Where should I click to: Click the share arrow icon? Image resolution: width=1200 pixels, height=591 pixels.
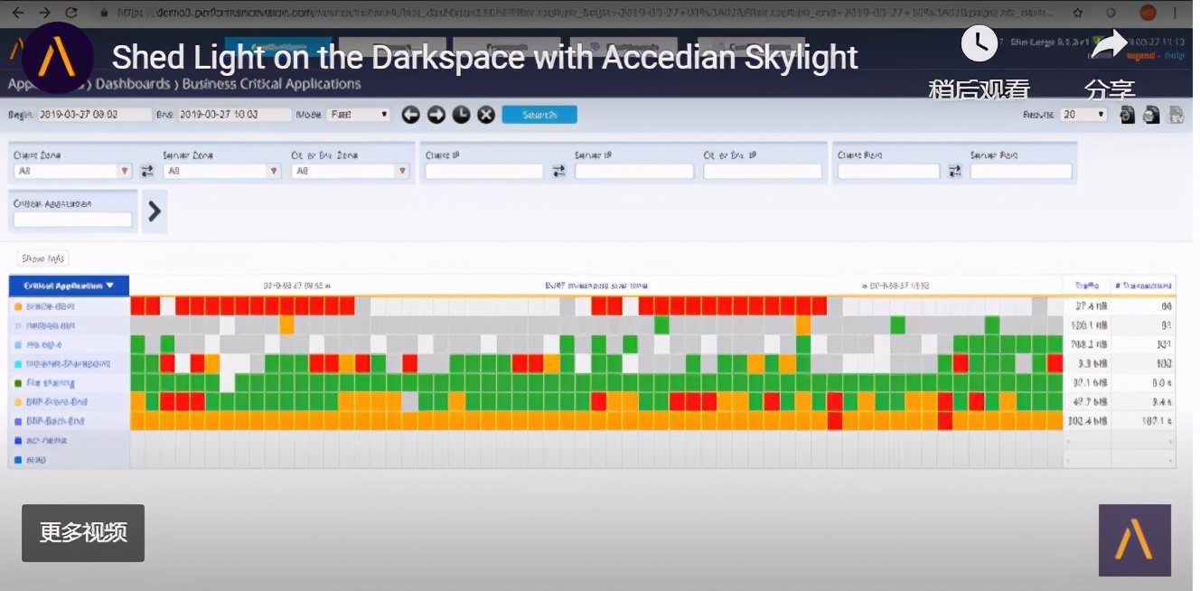click(x=1110, y=43)
